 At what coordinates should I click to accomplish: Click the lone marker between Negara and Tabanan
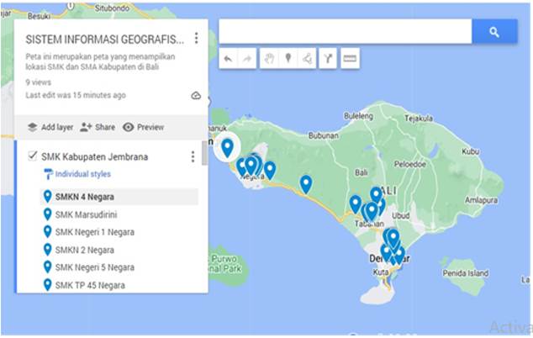[306, 185]
